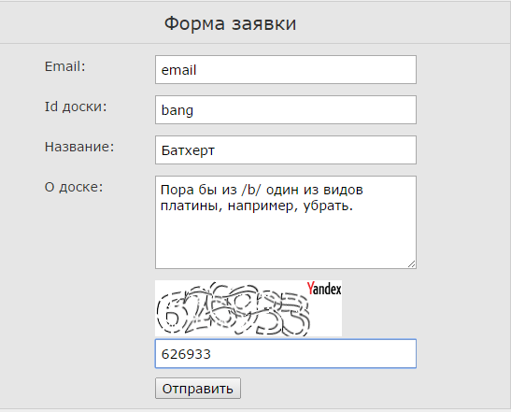Focus the Email input field
The image size is (511, 412).
(x=286, y=69)
